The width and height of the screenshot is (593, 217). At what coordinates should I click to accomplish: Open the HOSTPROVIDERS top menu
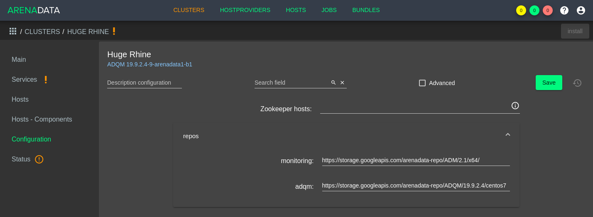coord(245,10)
